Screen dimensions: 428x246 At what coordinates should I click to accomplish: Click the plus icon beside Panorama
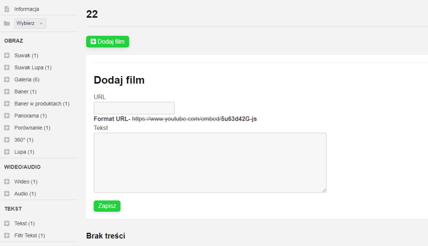7,116
